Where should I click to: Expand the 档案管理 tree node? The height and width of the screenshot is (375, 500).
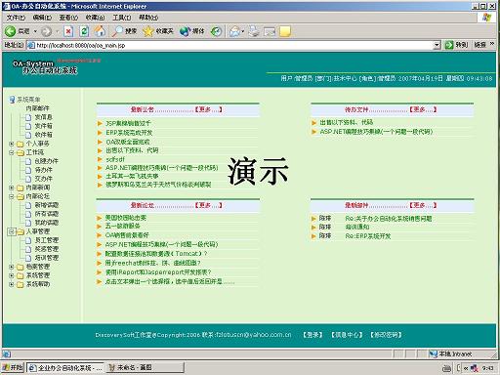coord(12,267)
